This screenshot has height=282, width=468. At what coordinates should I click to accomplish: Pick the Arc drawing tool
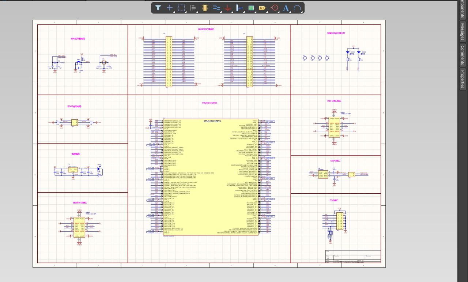pos(297,8)
